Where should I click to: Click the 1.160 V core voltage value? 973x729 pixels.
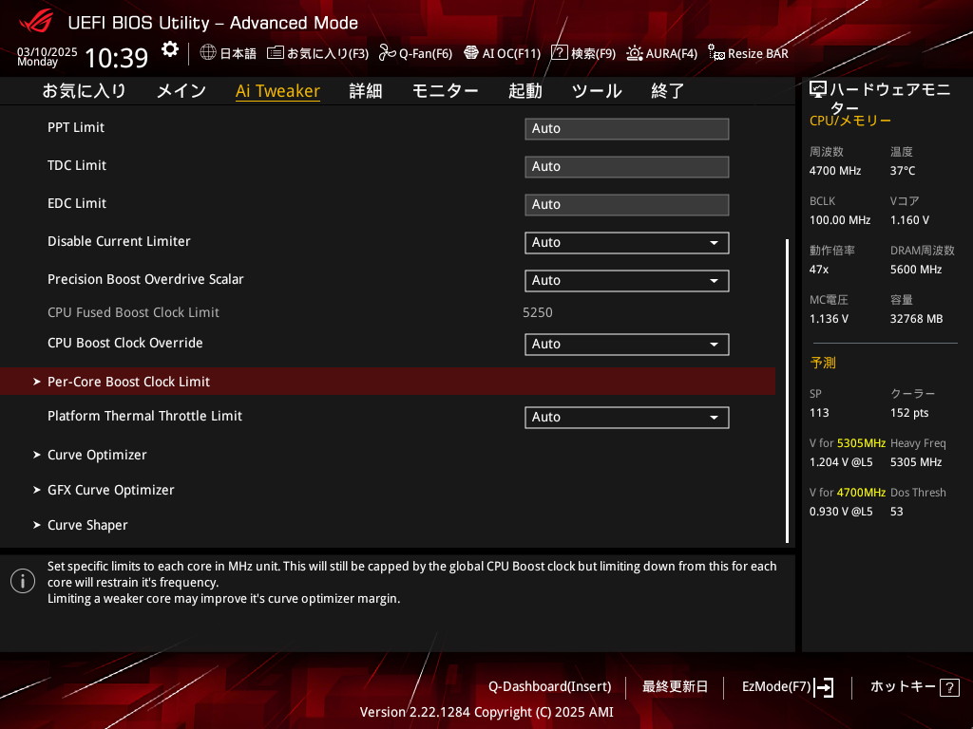pyautogui.click(x=909, y=220)
